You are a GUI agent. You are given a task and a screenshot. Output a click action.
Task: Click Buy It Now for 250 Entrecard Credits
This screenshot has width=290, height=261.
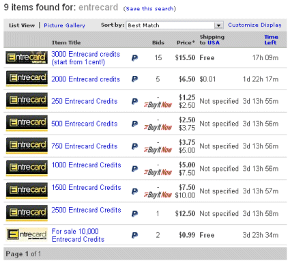(158, 105)
